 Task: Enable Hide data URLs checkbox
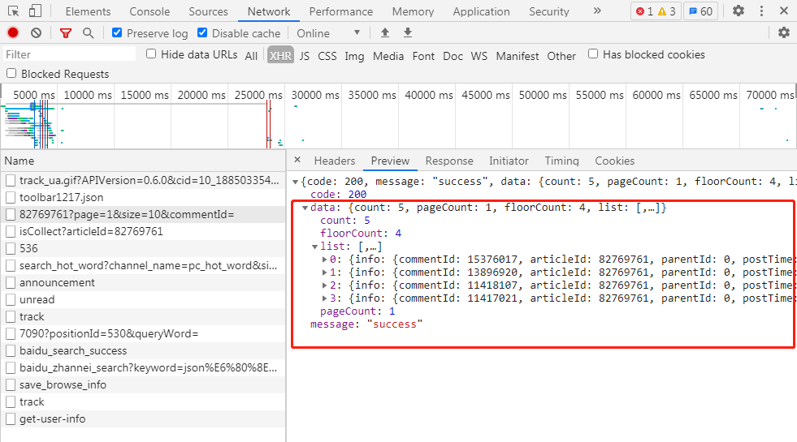coord(151,54)
